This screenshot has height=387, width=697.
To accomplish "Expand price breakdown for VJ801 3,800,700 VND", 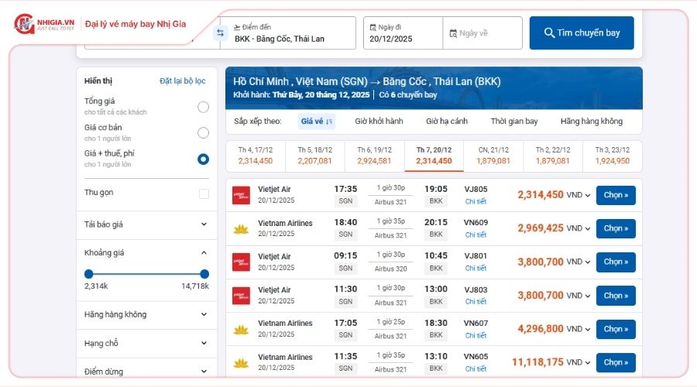I will 588,262.
